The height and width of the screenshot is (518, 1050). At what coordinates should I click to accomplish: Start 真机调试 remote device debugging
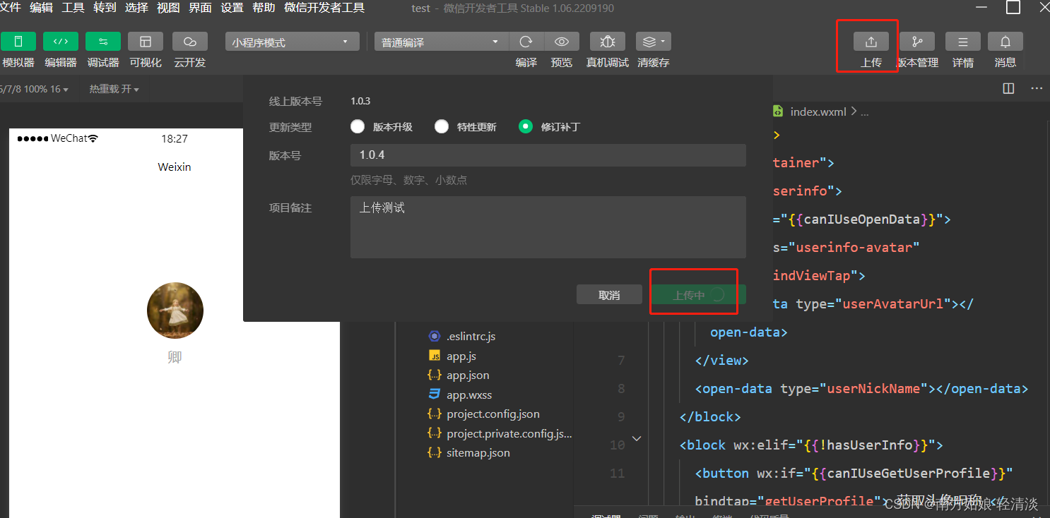608,42
